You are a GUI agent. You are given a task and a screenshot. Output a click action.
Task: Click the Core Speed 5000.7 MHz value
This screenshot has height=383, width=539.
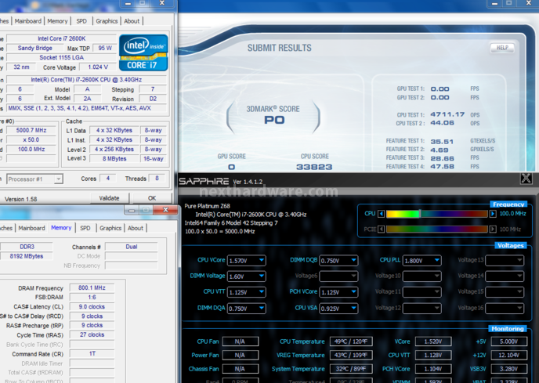click(x=31, y=130)
